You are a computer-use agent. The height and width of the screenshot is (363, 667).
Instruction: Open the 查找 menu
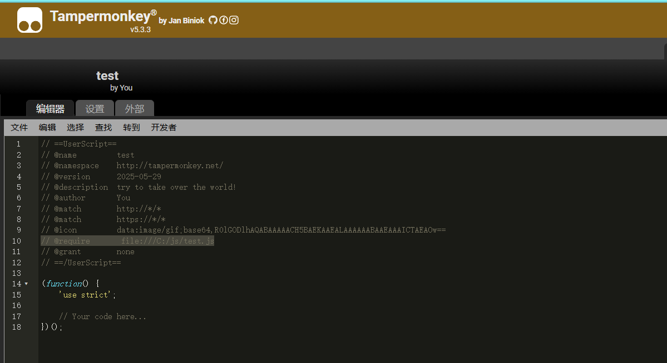coord(103,127)
